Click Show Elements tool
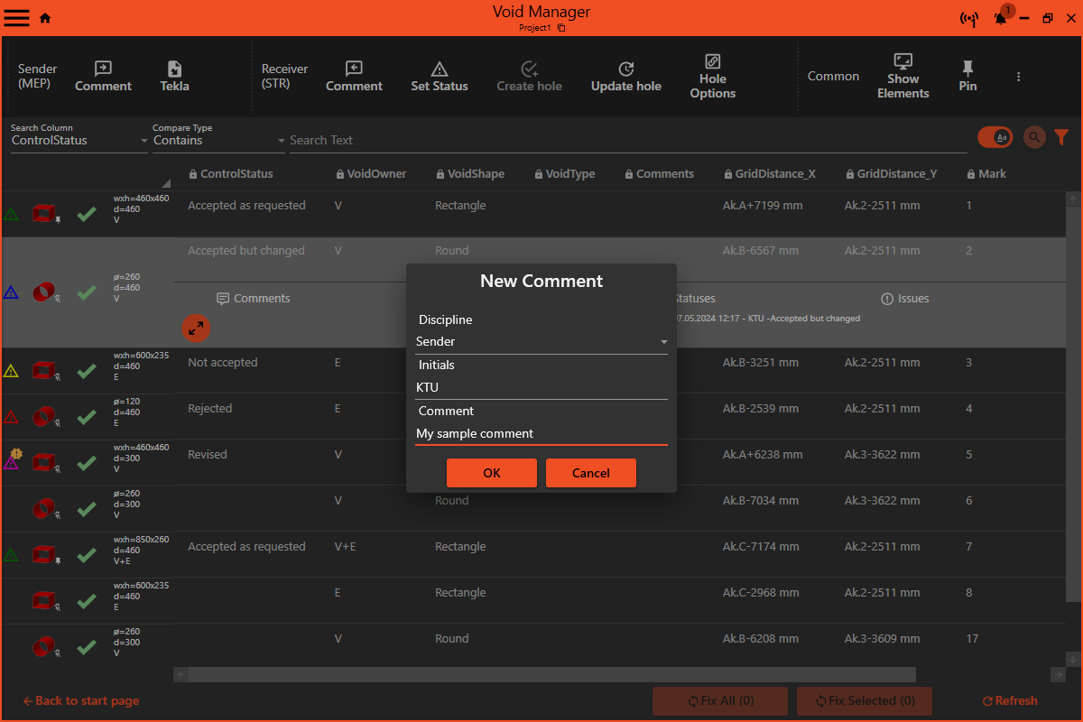The image size is (1083, 722). [x=902, y=77]
